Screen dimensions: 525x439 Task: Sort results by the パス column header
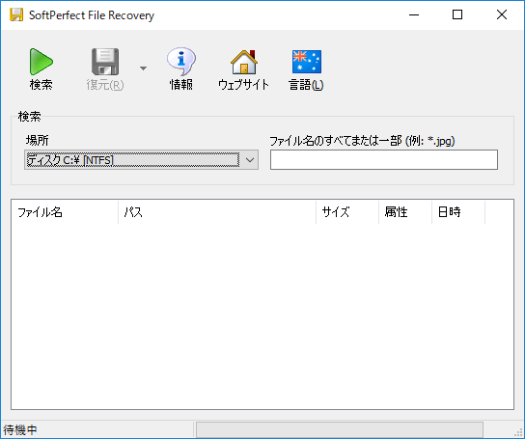[x=217, y=212]
